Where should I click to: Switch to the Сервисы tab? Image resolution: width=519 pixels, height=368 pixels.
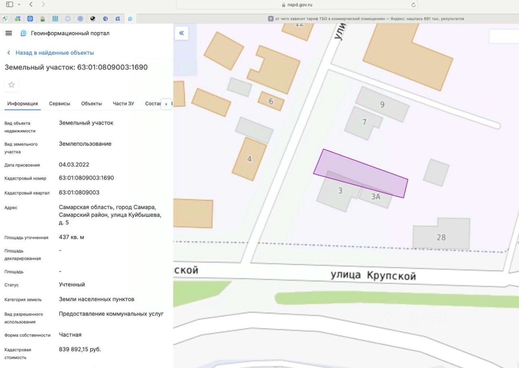pos(60,104)
